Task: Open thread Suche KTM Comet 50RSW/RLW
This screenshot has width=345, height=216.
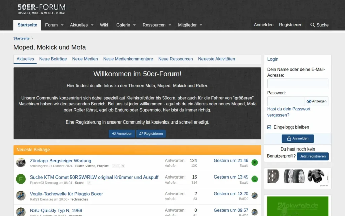Action: point(94,177)
